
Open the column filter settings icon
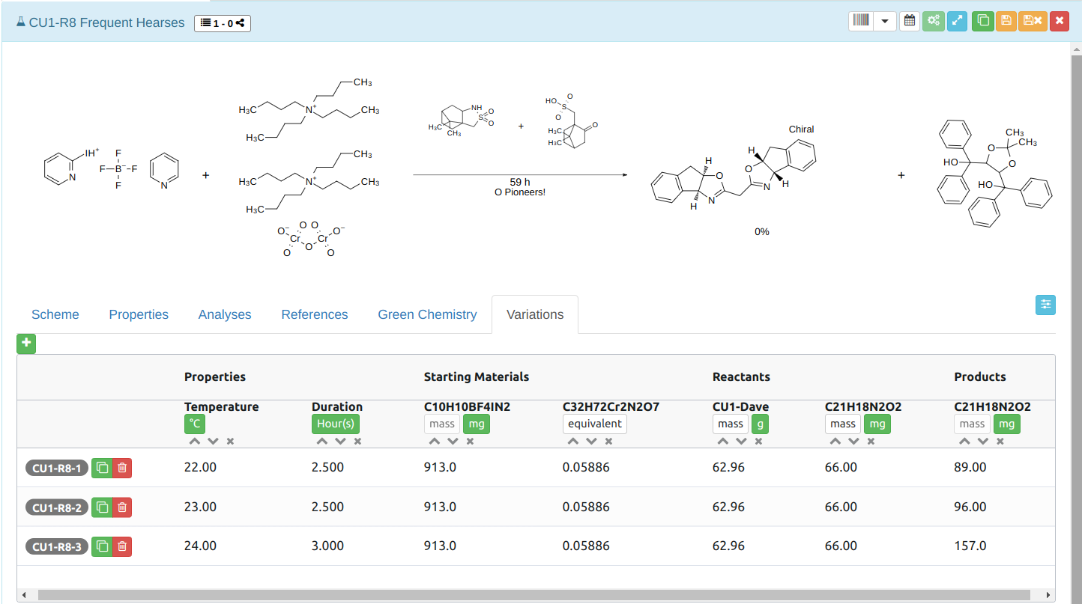click(x=1045, y=305)
